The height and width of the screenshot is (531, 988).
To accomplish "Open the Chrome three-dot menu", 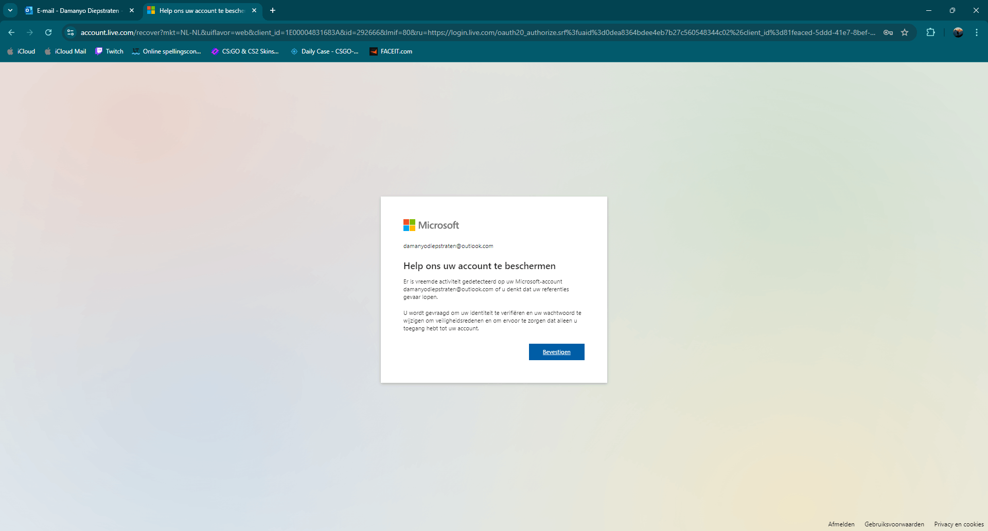I will point(977,32).
